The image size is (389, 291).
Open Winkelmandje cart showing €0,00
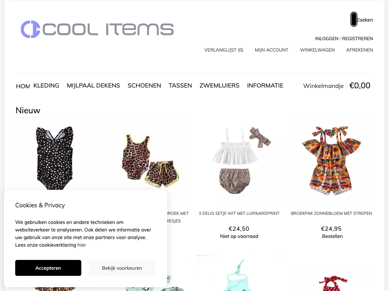337,86
